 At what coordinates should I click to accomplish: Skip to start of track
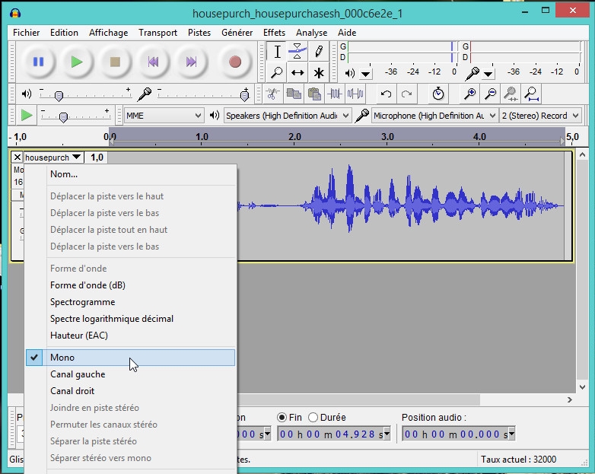(x=153, y=62)
